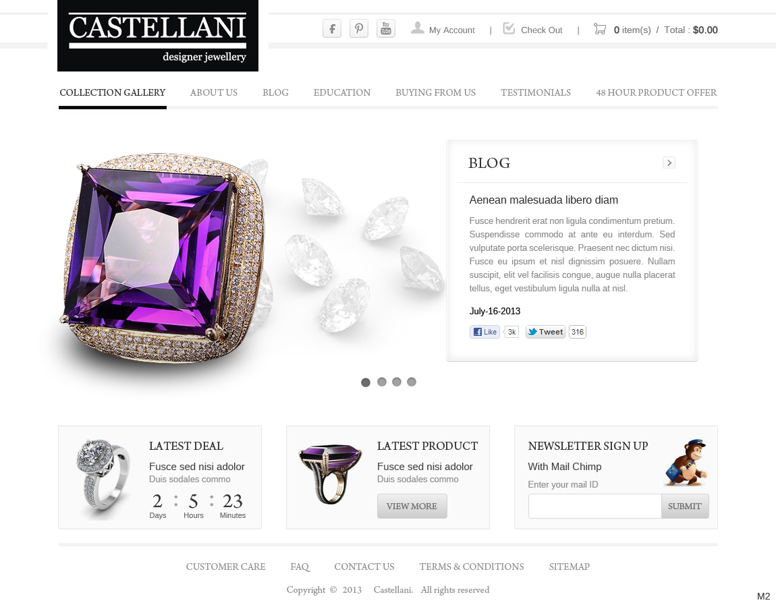Open the Pinterest social icon
Screen dimensions: 776x607
coord(359,29)
